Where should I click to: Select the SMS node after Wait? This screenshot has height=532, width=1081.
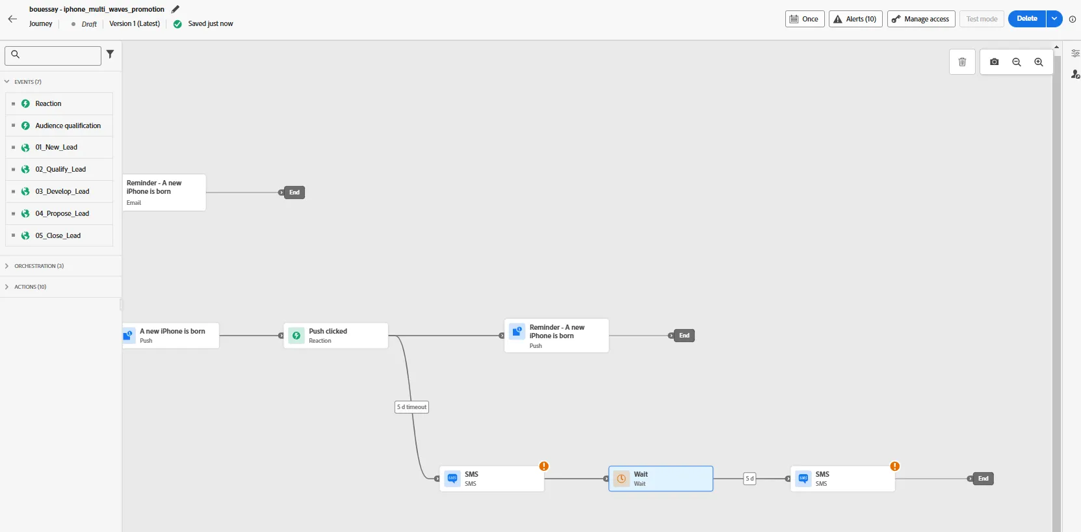coord(843,479)
